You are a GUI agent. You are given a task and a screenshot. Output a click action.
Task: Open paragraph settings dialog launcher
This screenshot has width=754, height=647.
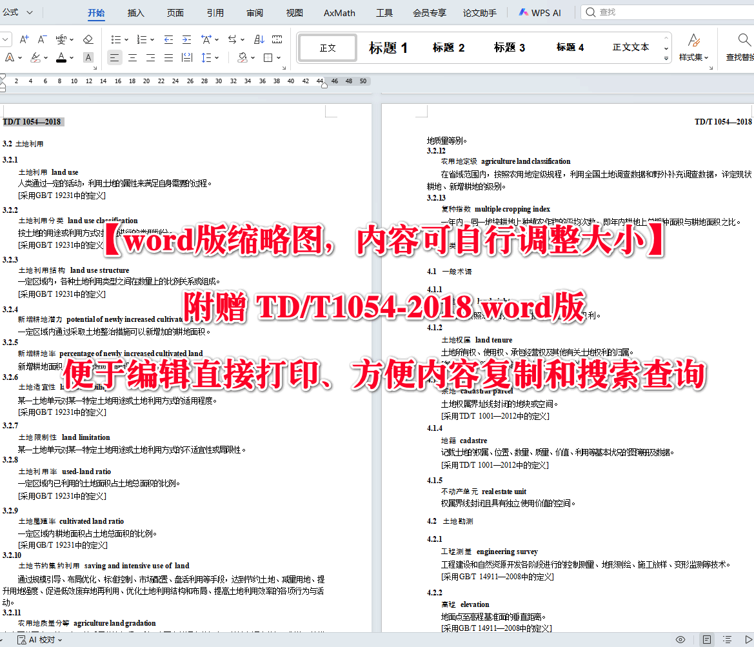284,68
